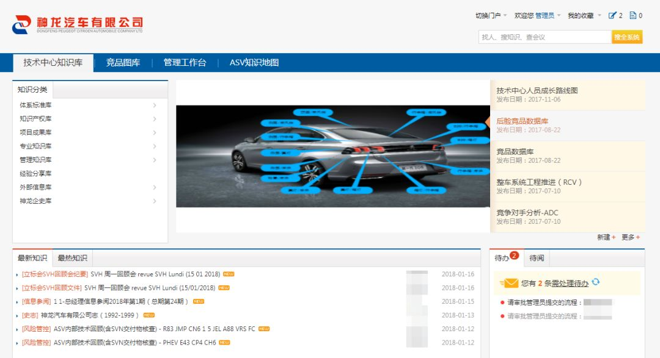Expand the 外部信息库 category arrow

tap(155, 187)
